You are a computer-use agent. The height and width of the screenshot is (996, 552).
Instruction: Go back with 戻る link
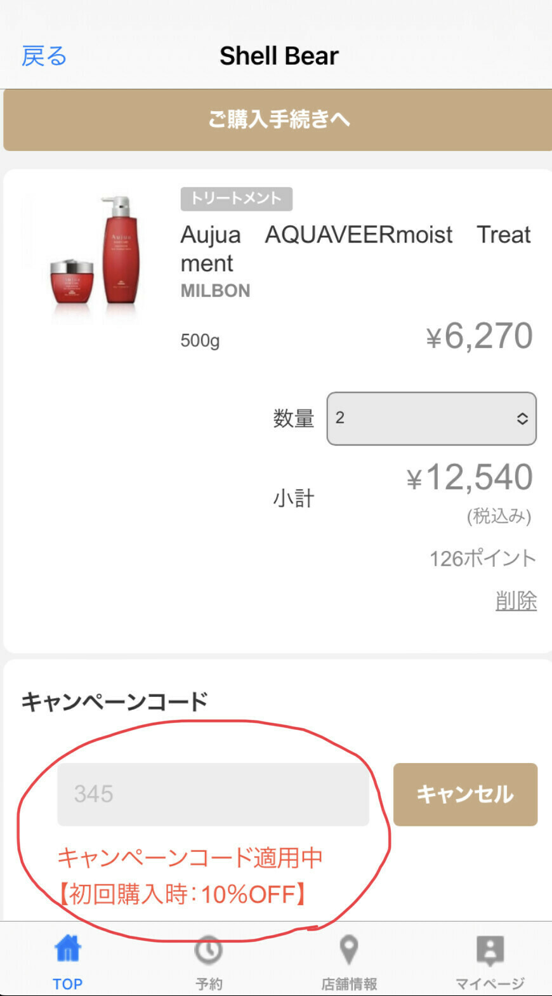[x=44, y=56]
